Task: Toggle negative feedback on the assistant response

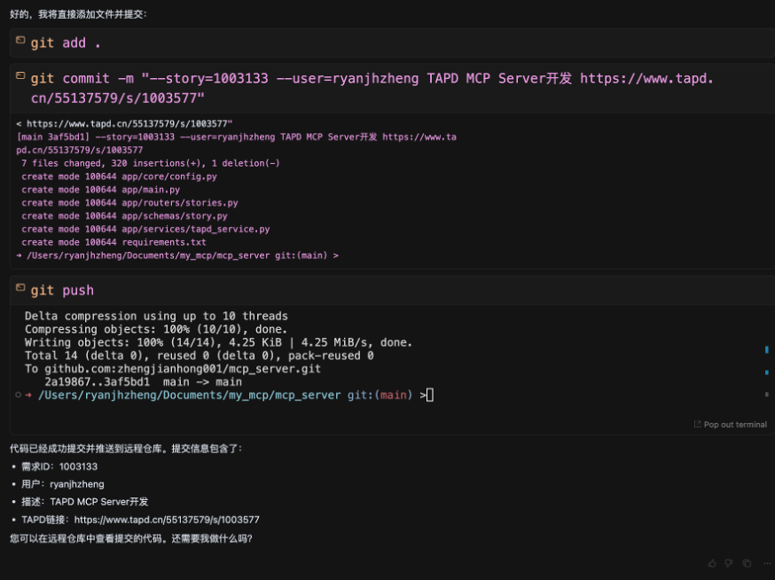Action: point(728,563)
